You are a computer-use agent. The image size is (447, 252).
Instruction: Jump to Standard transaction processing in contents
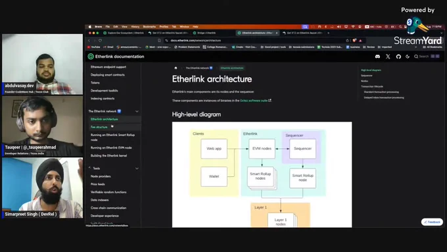click(x=381, y=92)
